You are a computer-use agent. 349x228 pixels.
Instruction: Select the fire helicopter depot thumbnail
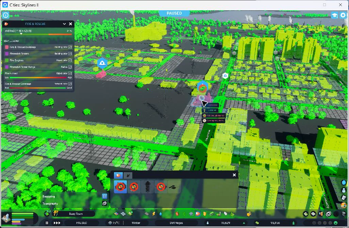(x=174, y=186)
